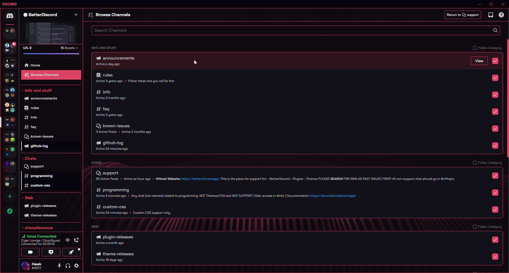Uncheck the programming channel checkbox

[495, 193]
